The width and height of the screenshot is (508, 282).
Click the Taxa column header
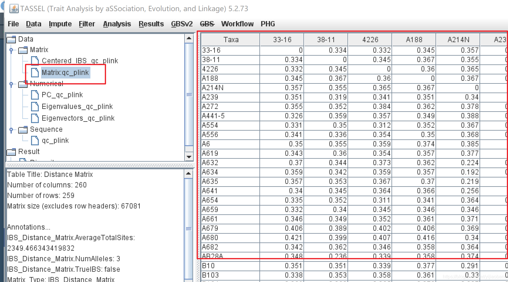[231, 40]
